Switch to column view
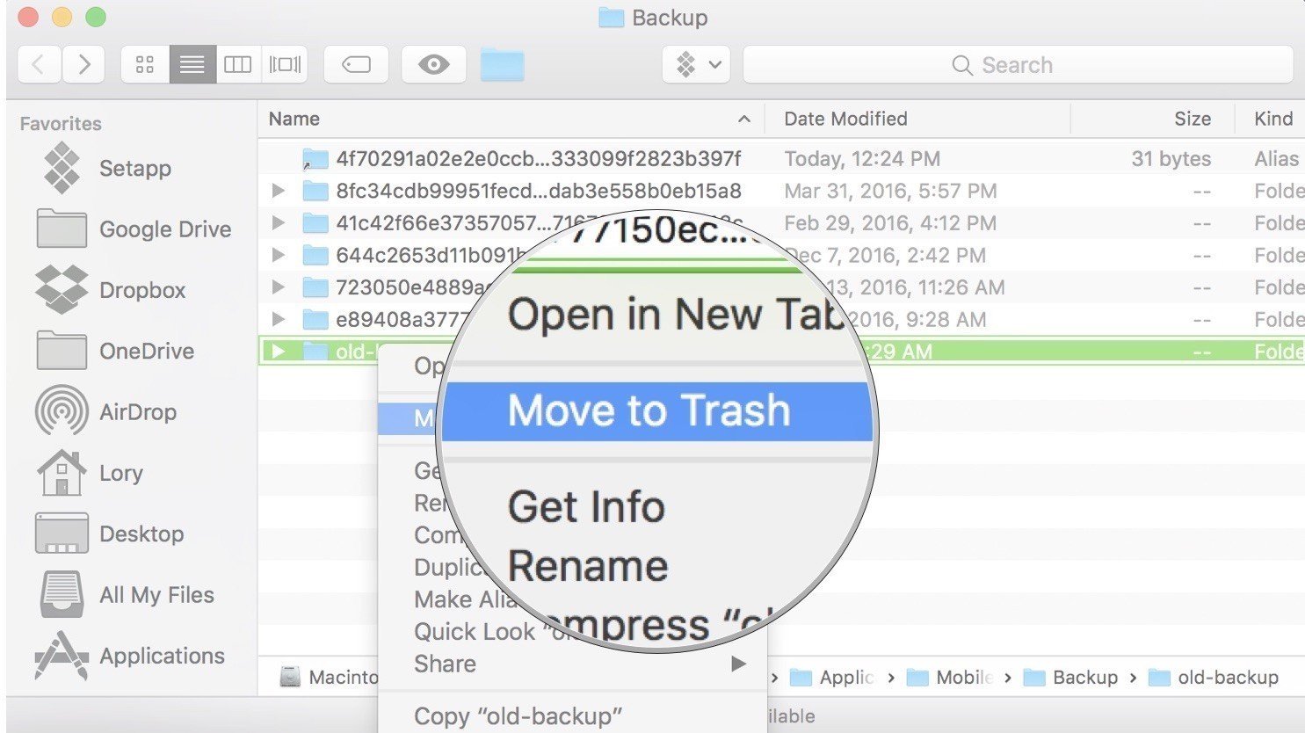 pyautogui.click(x=238, y=64)
